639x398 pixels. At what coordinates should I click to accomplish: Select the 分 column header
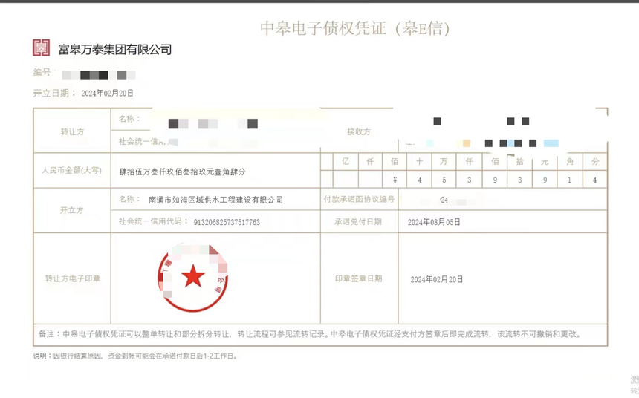(x=595, y=161)
